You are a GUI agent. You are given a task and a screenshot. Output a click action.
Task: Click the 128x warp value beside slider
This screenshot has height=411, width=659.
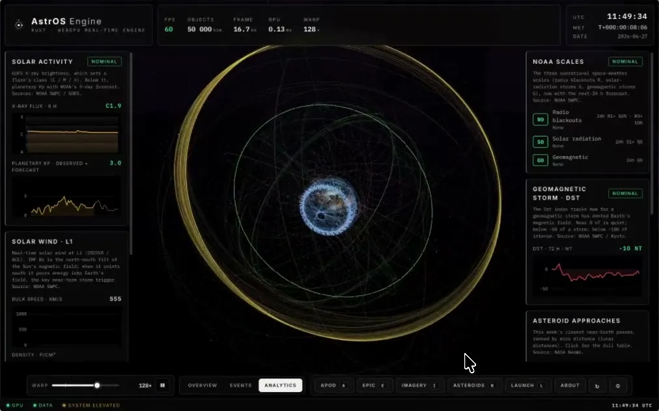point(145,386)
